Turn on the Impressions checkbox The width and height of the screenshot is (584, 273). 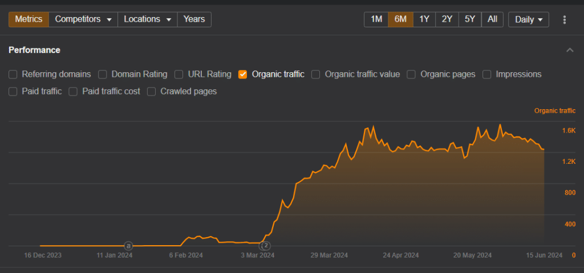(x=487, y=74)
